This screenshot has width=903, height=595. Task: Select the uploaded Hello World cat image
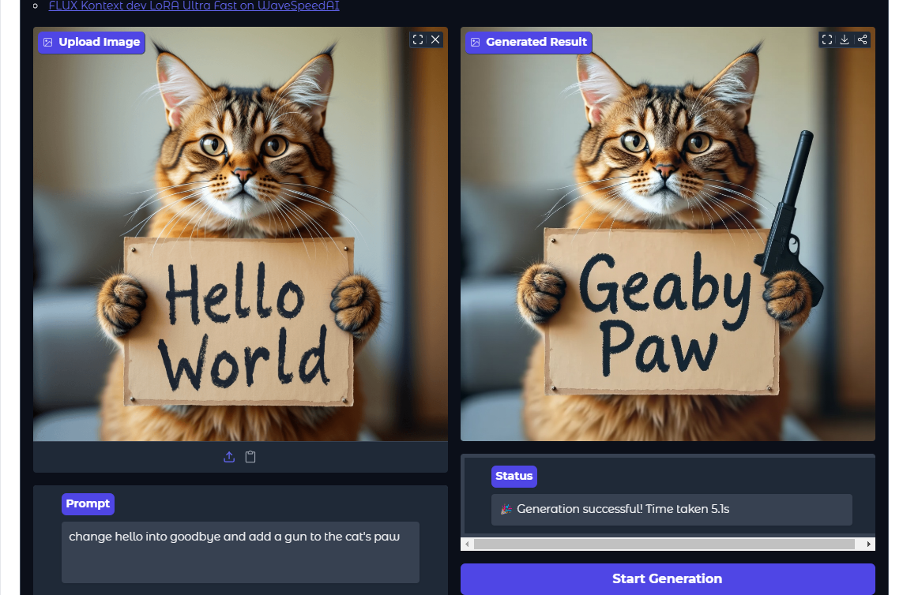pos(240,234)
